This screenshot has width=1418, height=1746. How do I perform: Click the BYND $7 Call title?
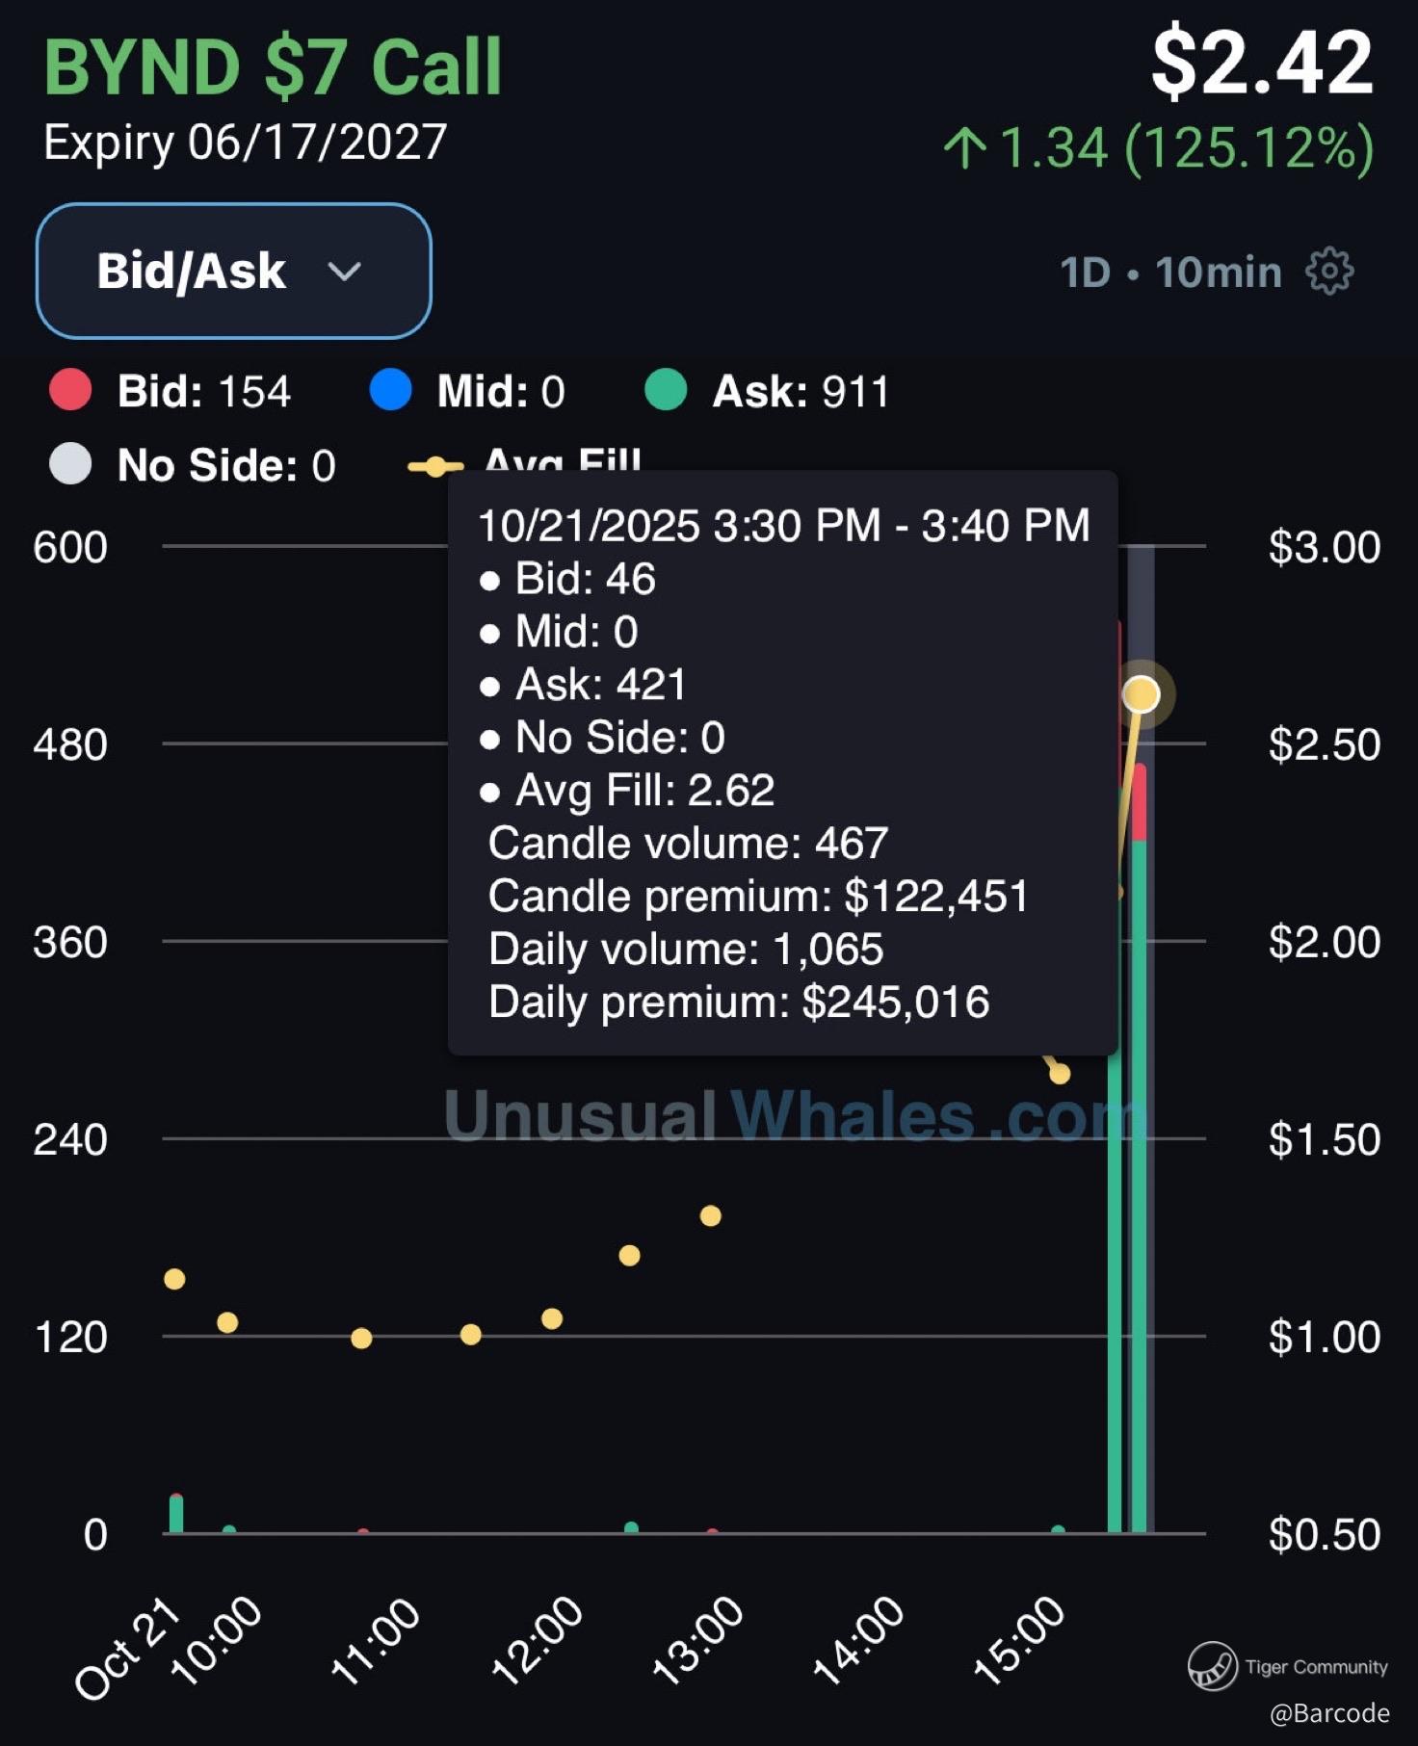point(273,67)
